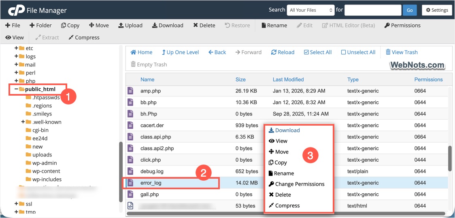The image size is (455, 218).
Task: Focus the search text field
Action: click(372, 10)
